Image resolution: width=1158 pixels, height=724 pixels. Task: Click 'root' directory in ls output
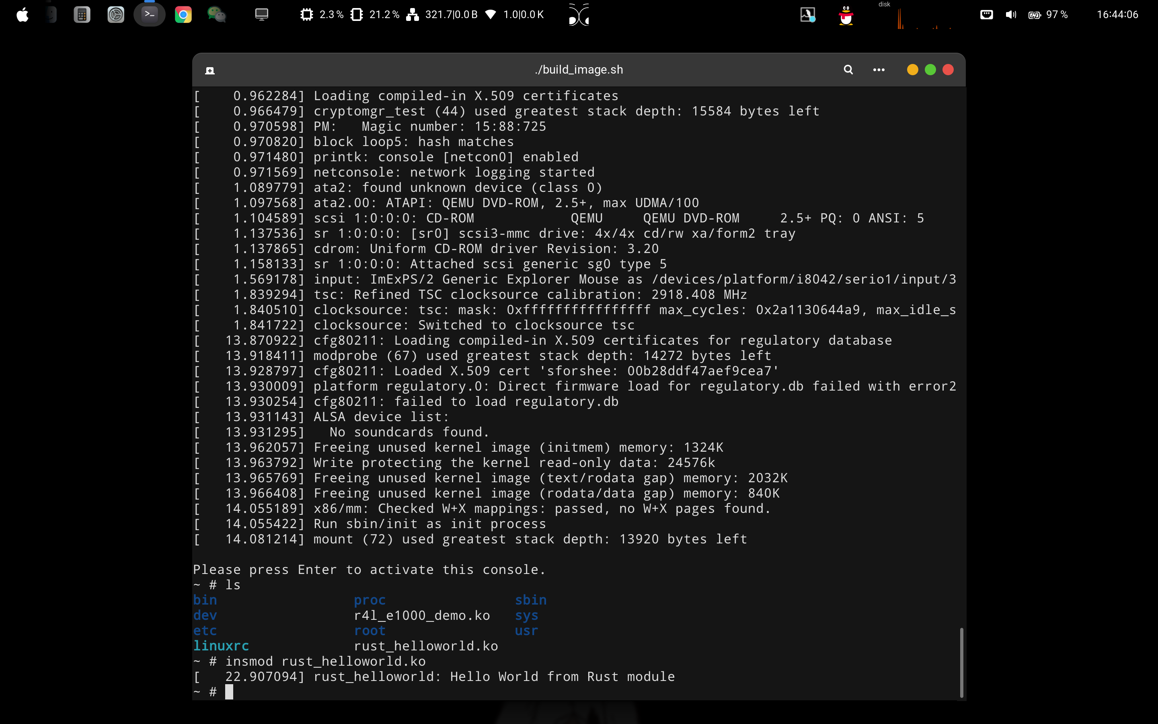370,631
